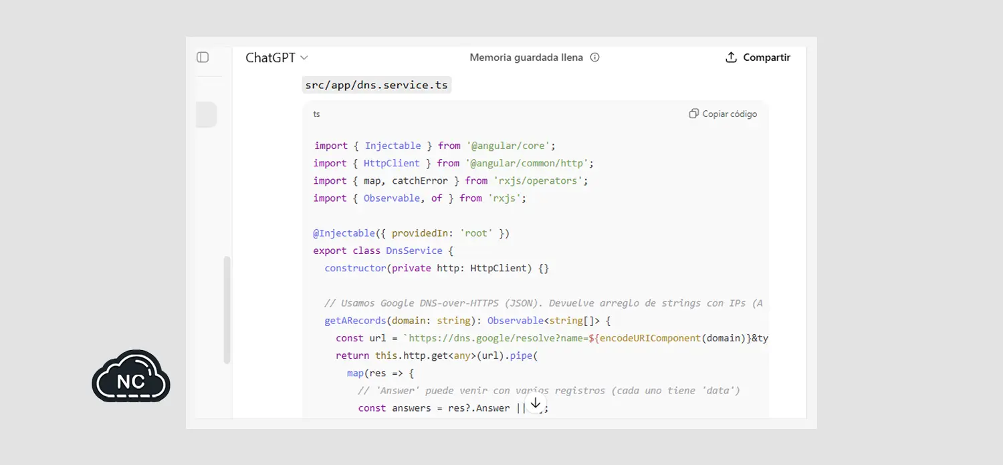Viewport: 1003px width, 465px height.
Task: Click the scroll-to-bottom arrow button
Action: tap(535, 403)
